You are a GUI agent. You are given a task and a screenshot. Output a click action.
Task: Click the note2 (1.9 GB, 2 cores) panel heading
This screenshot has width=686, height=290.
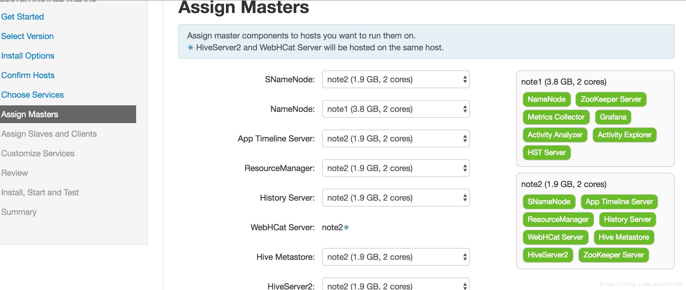pyautogui.click(x=564, y=184)
